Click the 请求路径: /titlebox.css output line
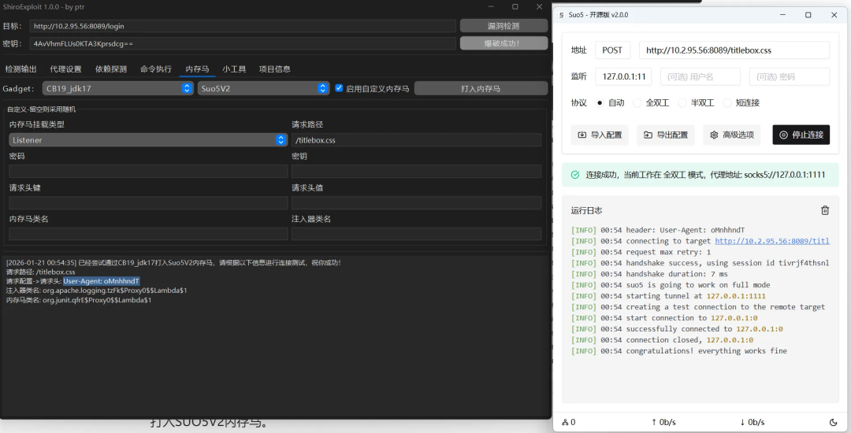 coord(41,272)
